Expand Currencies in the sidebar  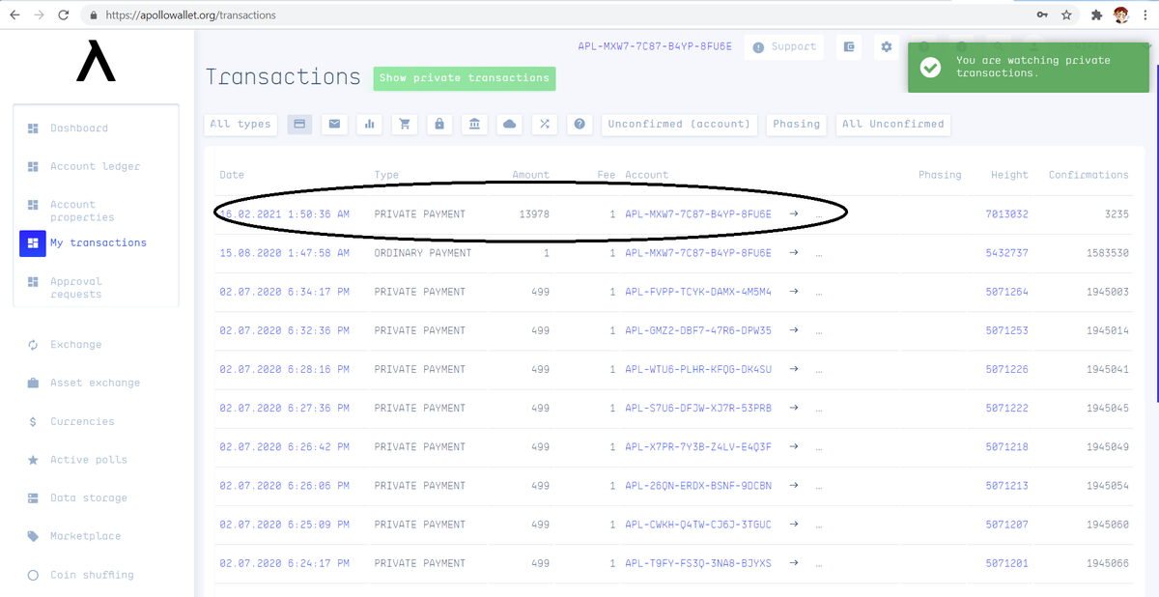tap(82, 421)
